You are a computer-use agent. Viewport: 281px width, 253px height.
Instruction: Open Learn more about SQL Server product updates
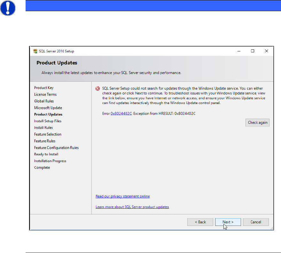(132, 207)
